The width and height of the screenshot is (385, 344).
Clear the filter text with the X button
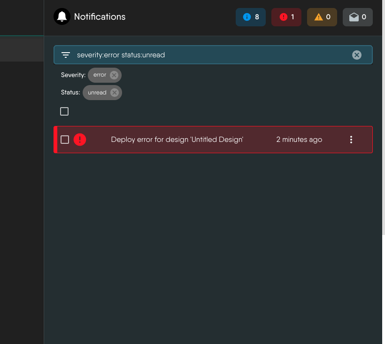357,55
